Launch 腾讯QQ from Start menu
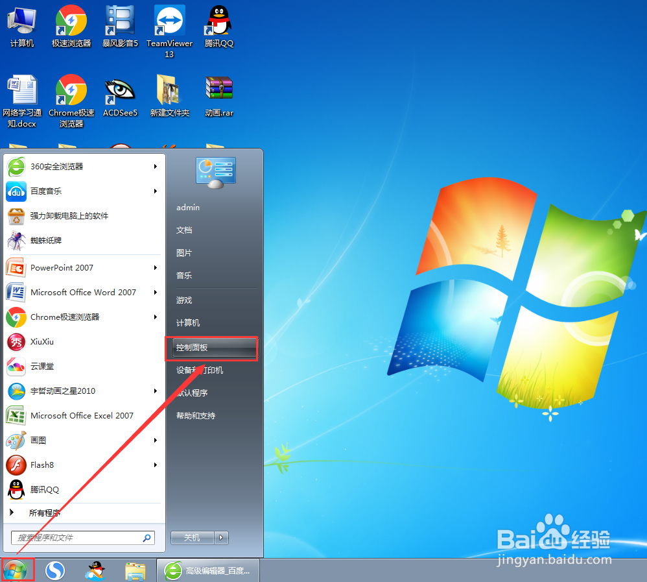 [82, 489]
